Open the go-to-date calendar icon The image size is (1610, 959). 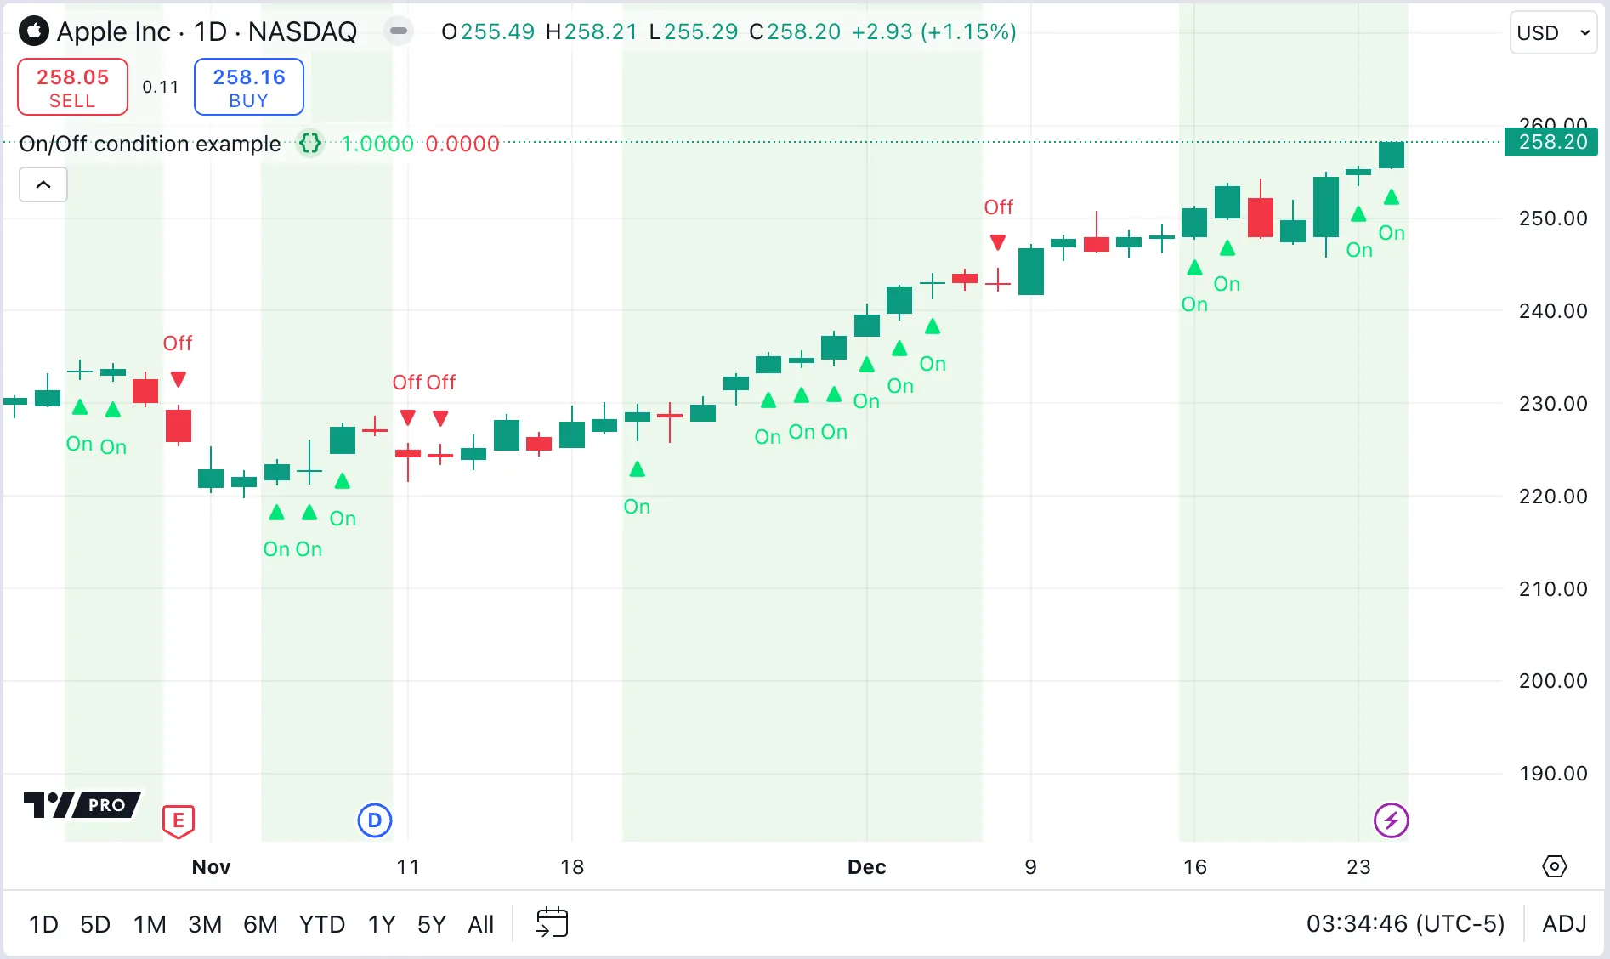click(x=552, y=923)
